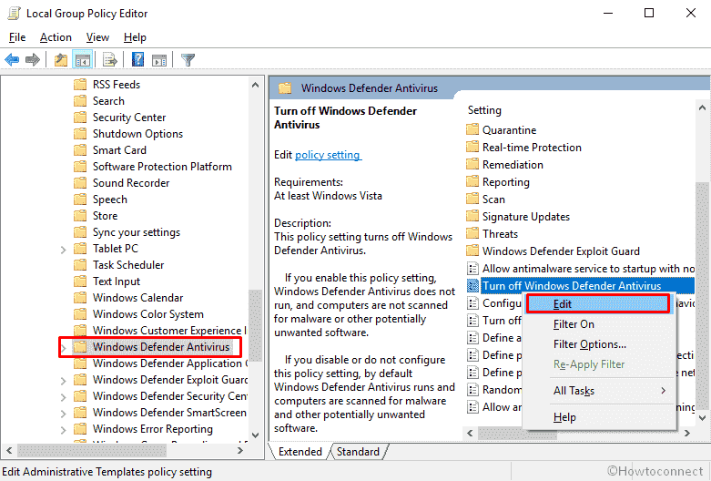Image resolution: width=711 pixels, height=481 pixels.
Task: Click settings list scrollbar down arrow
Action: point(702,417)
